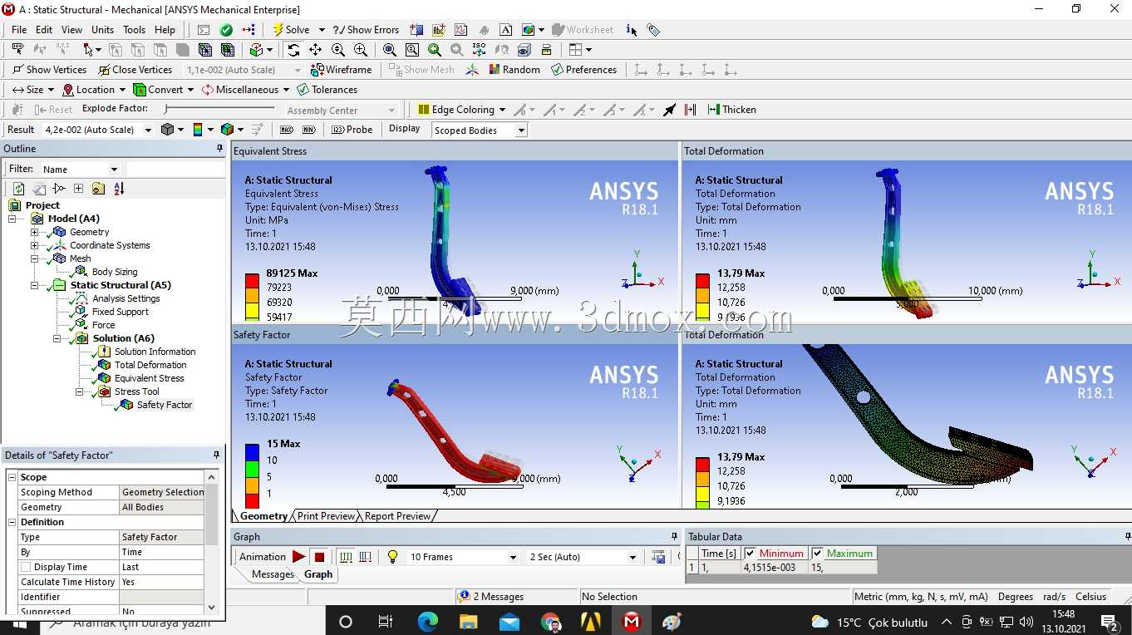Click the Sort alphabetically icon in Outline
This screenshot has height=635, width=1132.
coord(119,189)
